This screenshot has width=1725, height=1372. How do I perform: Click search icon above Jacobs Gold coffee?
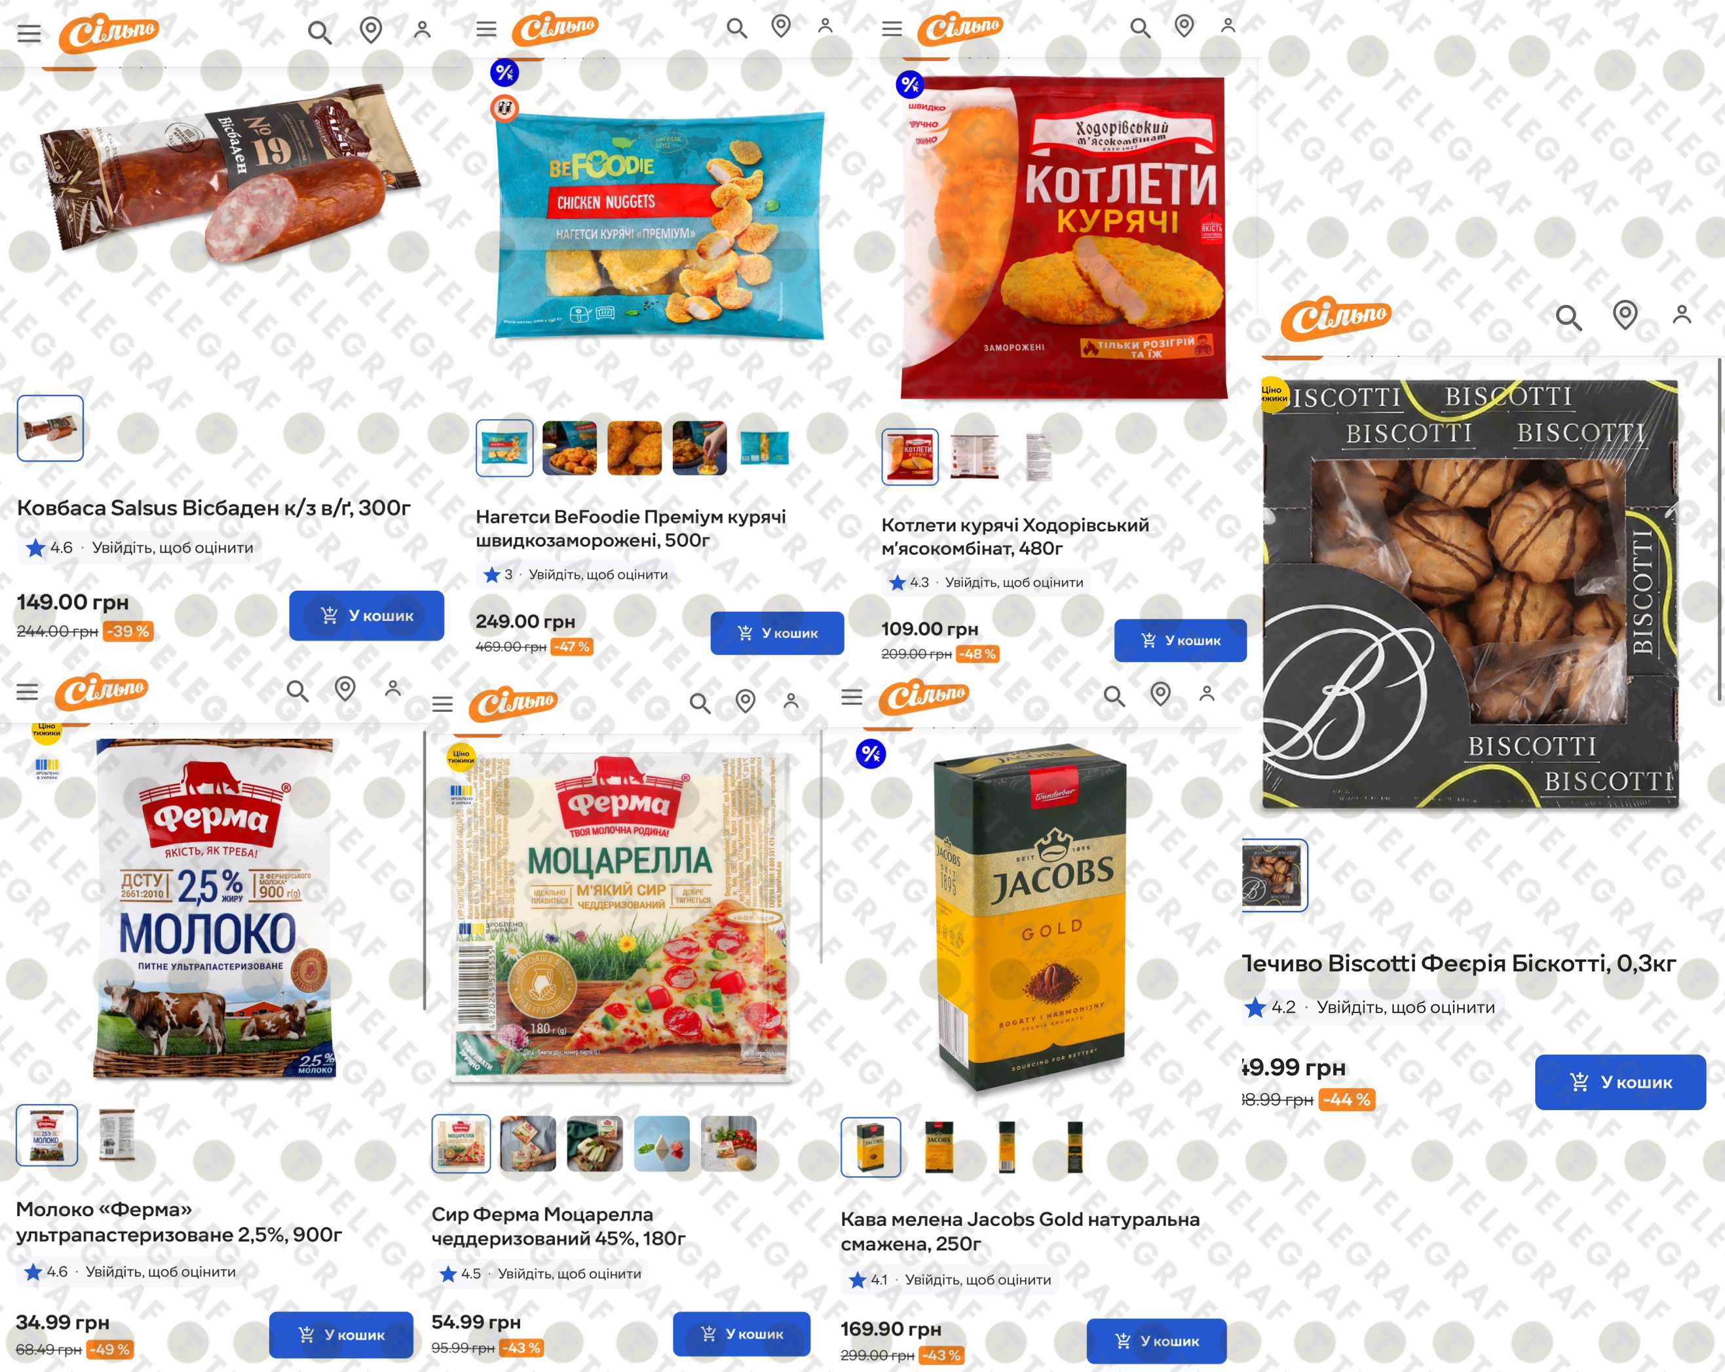pyautogui.click(x=1114, y=696)
